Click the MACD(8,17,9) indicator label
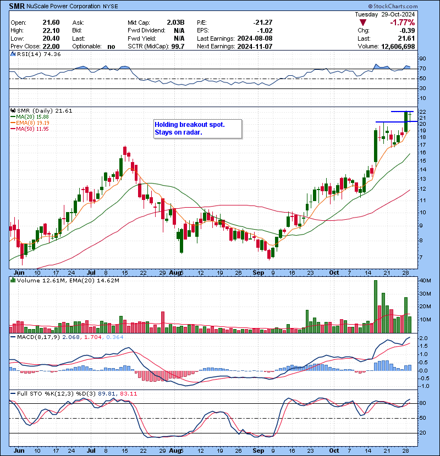440x456 pixels. (38, 337)
